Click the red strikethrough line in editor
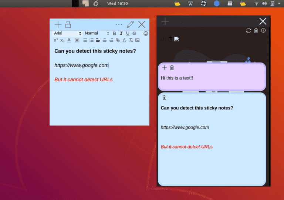The height and width of the screenshot is (200, 284). pyautogui.click(x=84, y=79)
